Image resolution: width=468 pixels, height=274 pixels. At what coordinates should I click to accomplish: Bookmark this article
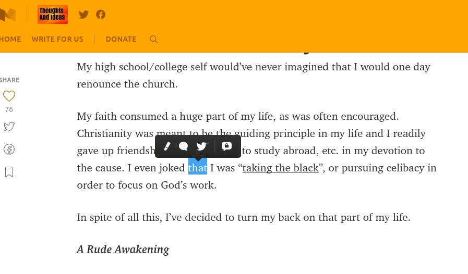click(x=9, y=172)
